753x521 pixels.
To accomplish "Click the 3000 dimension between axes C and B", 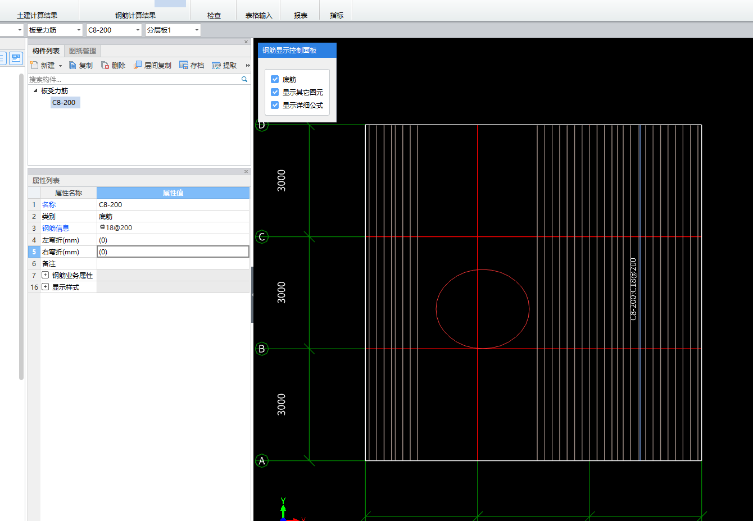I will click(282, 293).
